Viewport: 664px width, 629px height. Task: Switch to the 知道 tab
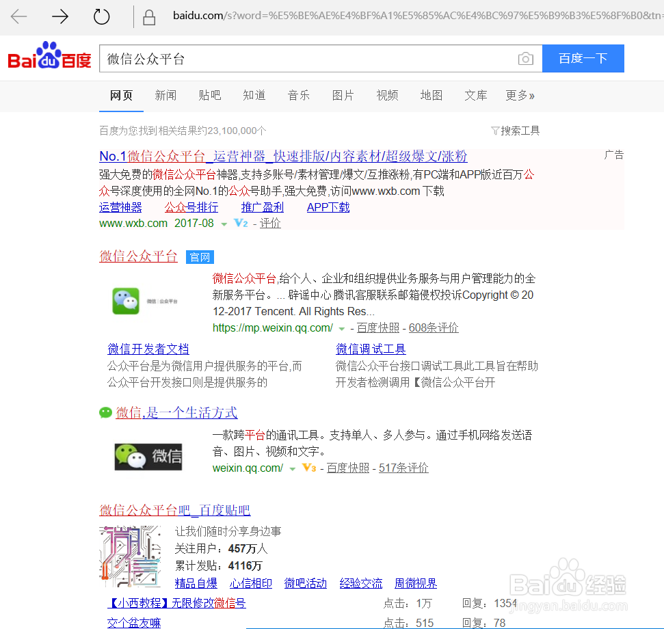(254, 95)
